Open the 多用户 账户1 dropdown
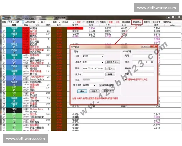Screen dimensions: 182x146 (103, 62)
